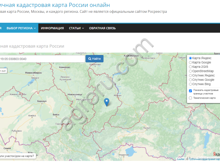Choose the Карта 2GIS layer
The image size is (220, 165).
(190, 67)
